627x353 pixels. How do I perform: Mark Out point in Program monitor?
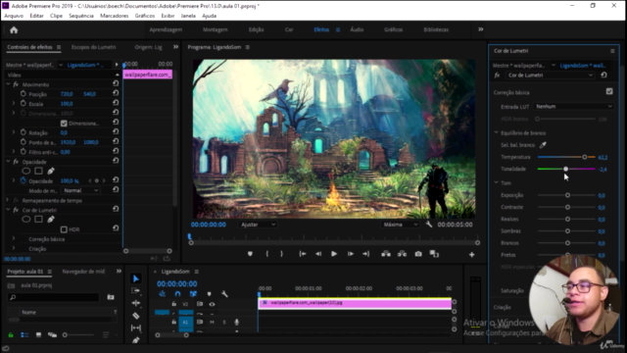click(x=281, y=254)
